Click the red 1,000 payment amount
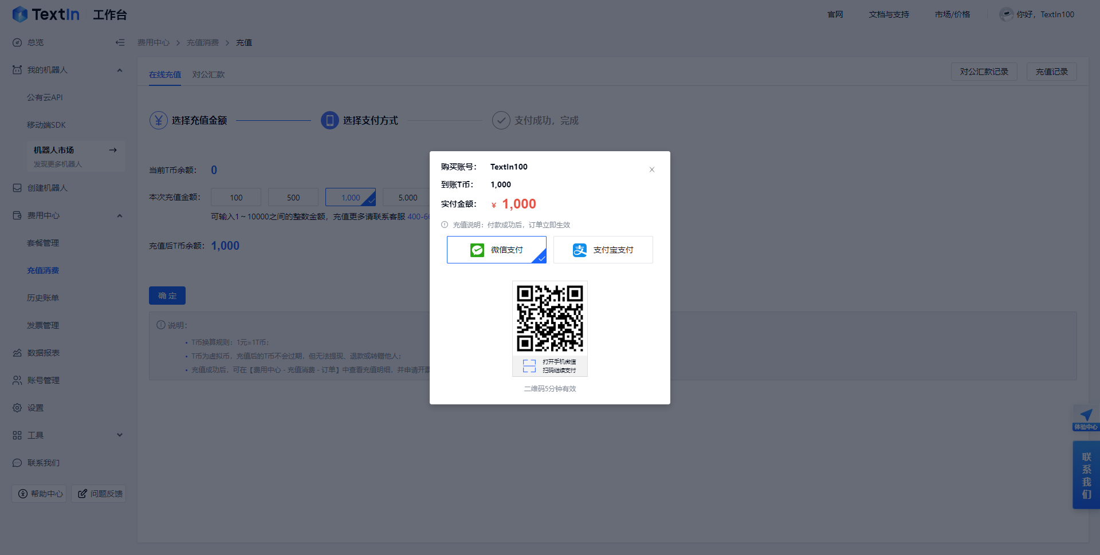1100x555 pixels. 519,204
